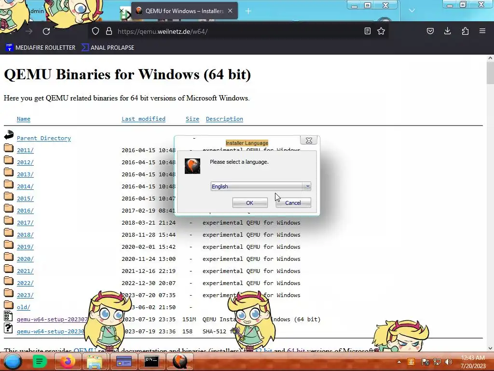Open the 2015/ folder link
This screenshot has width=494, height=371.
pos(25,199)
